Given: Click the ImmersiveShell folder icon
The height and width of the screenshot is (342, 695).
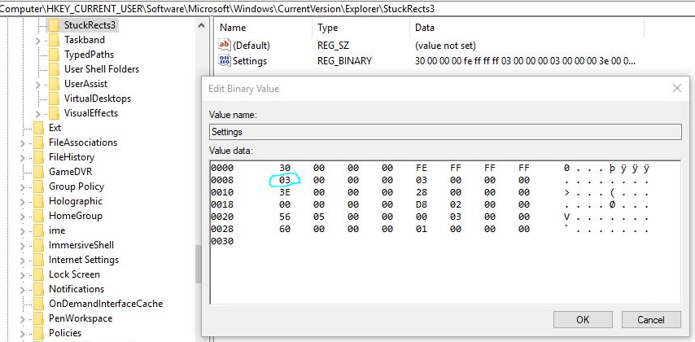Looking at the screenshot, I should point(39,245).
